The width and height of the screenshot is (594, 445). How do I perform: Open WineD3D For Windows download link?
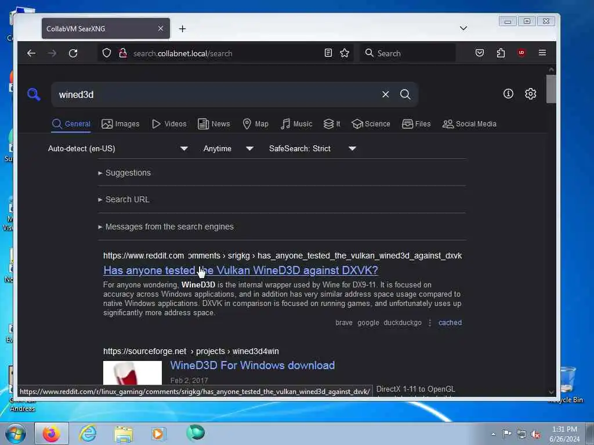(x=252, y=366)
